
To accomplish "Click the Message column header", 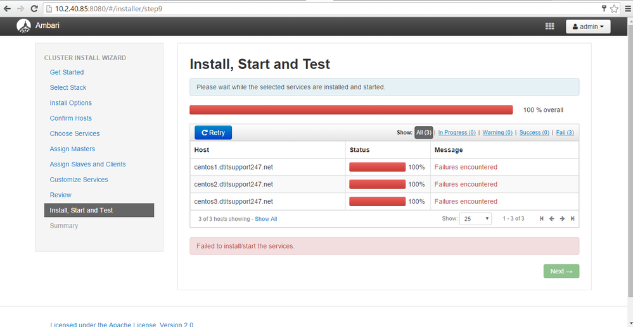I will [449, 150].
